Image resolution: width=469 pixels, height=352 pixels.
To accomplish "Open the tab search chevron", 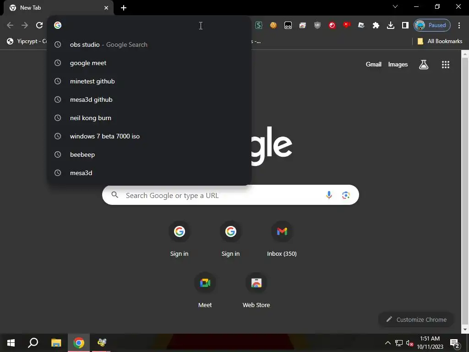I will point(395,6).
